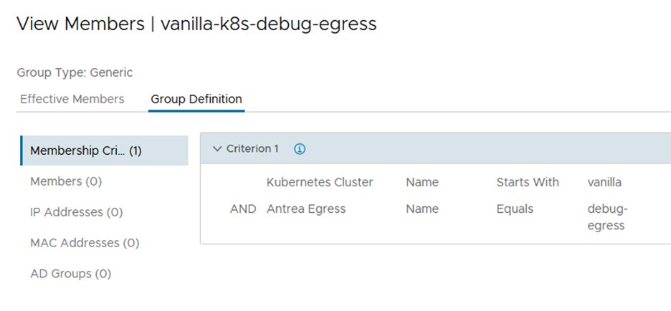The height and width of the screenshot is (311, 671).
Task: Click the Starts With operator text
Action: coord(528,182)
